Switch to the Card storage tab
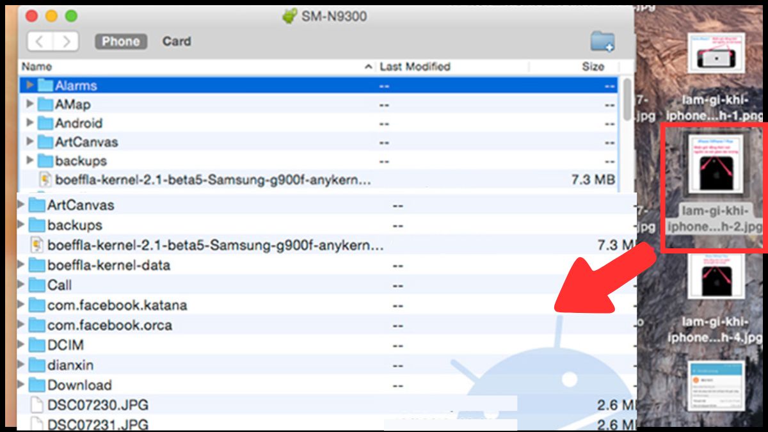The width and height of the screenshot is (768, 432). click(x=176, y=41)
